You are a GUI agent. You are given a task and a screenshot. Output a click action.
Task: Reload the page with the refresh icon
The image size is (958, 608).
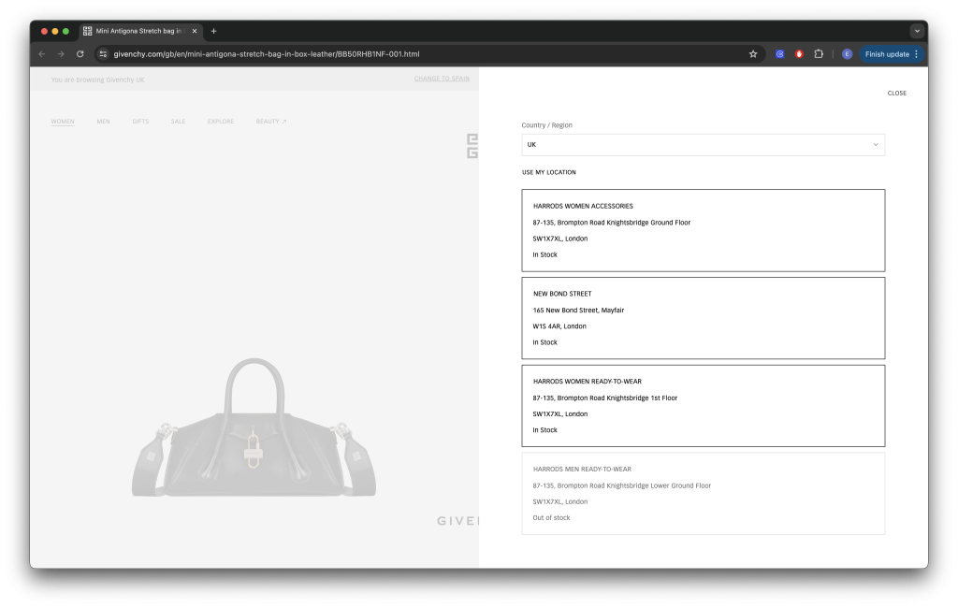pos(80,54)
